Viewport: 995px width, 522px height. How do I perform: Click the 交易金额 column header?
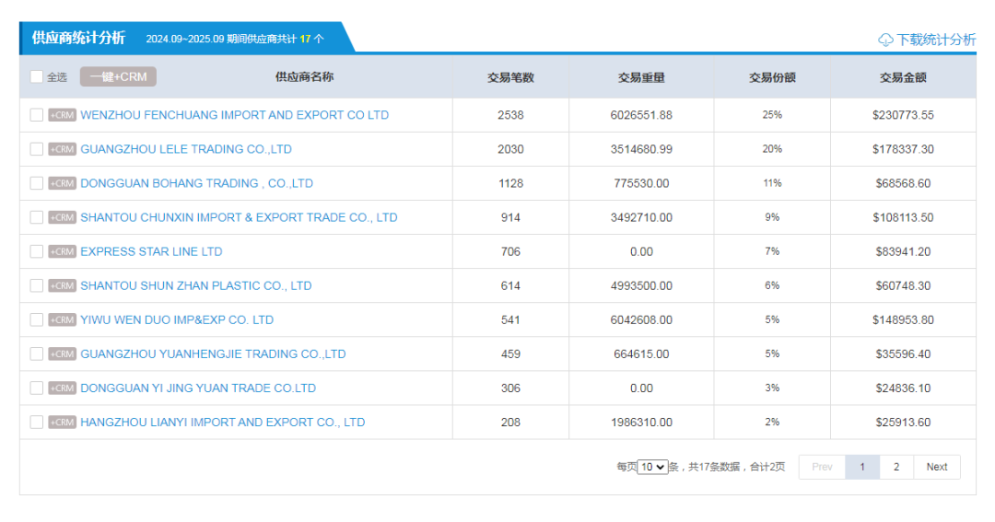(x=903, y=77)
